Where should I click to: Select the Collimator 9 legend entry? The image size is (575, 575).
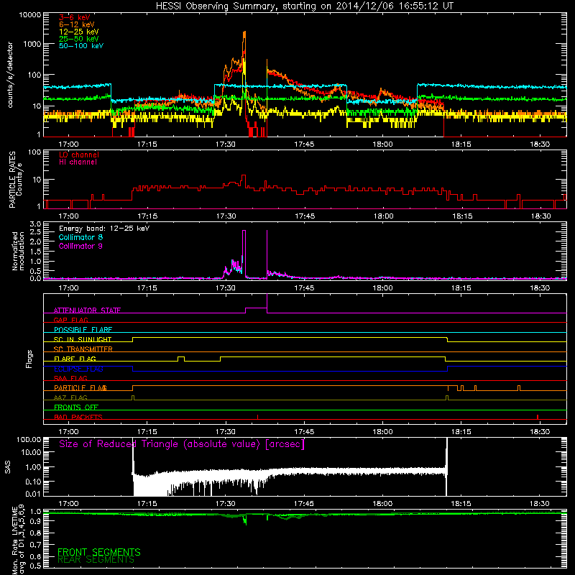pos(80,246)
